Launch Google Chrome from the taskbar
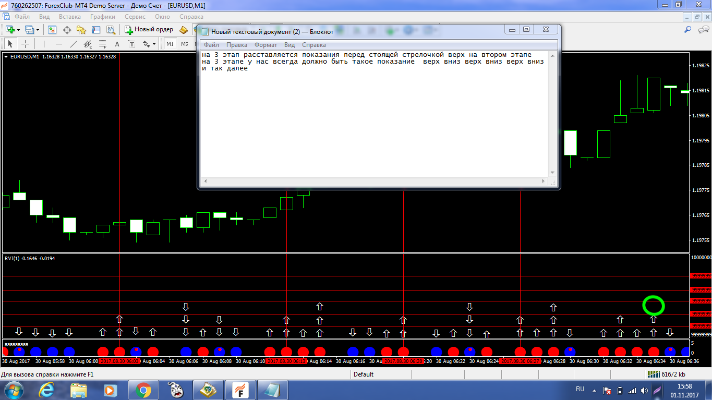 point(143,390)
